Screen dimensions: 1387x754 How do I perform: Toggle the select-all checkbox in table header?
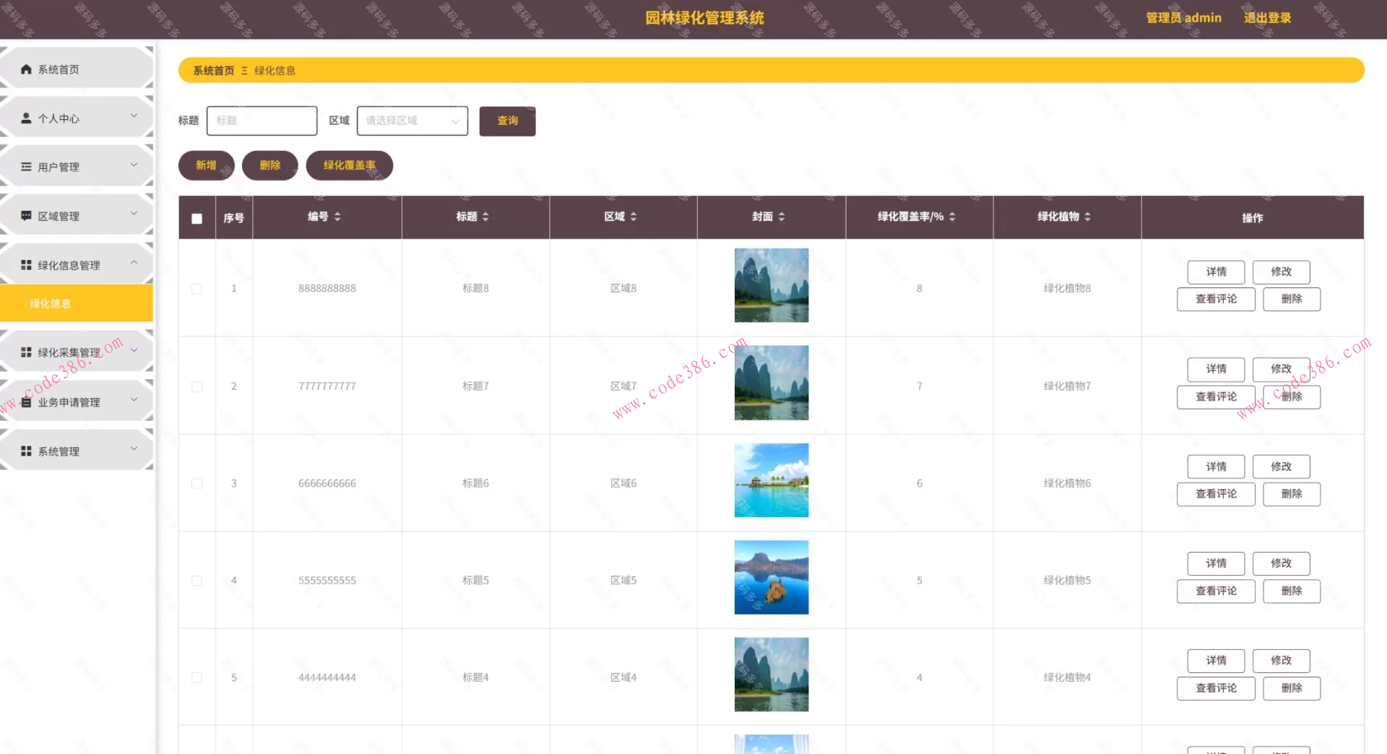pyautogui.click(x=196, y=218)
